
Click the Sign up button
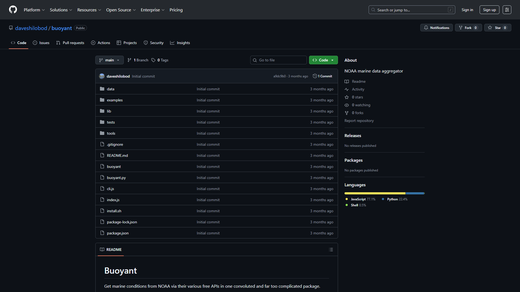click(x=489, y=10)
